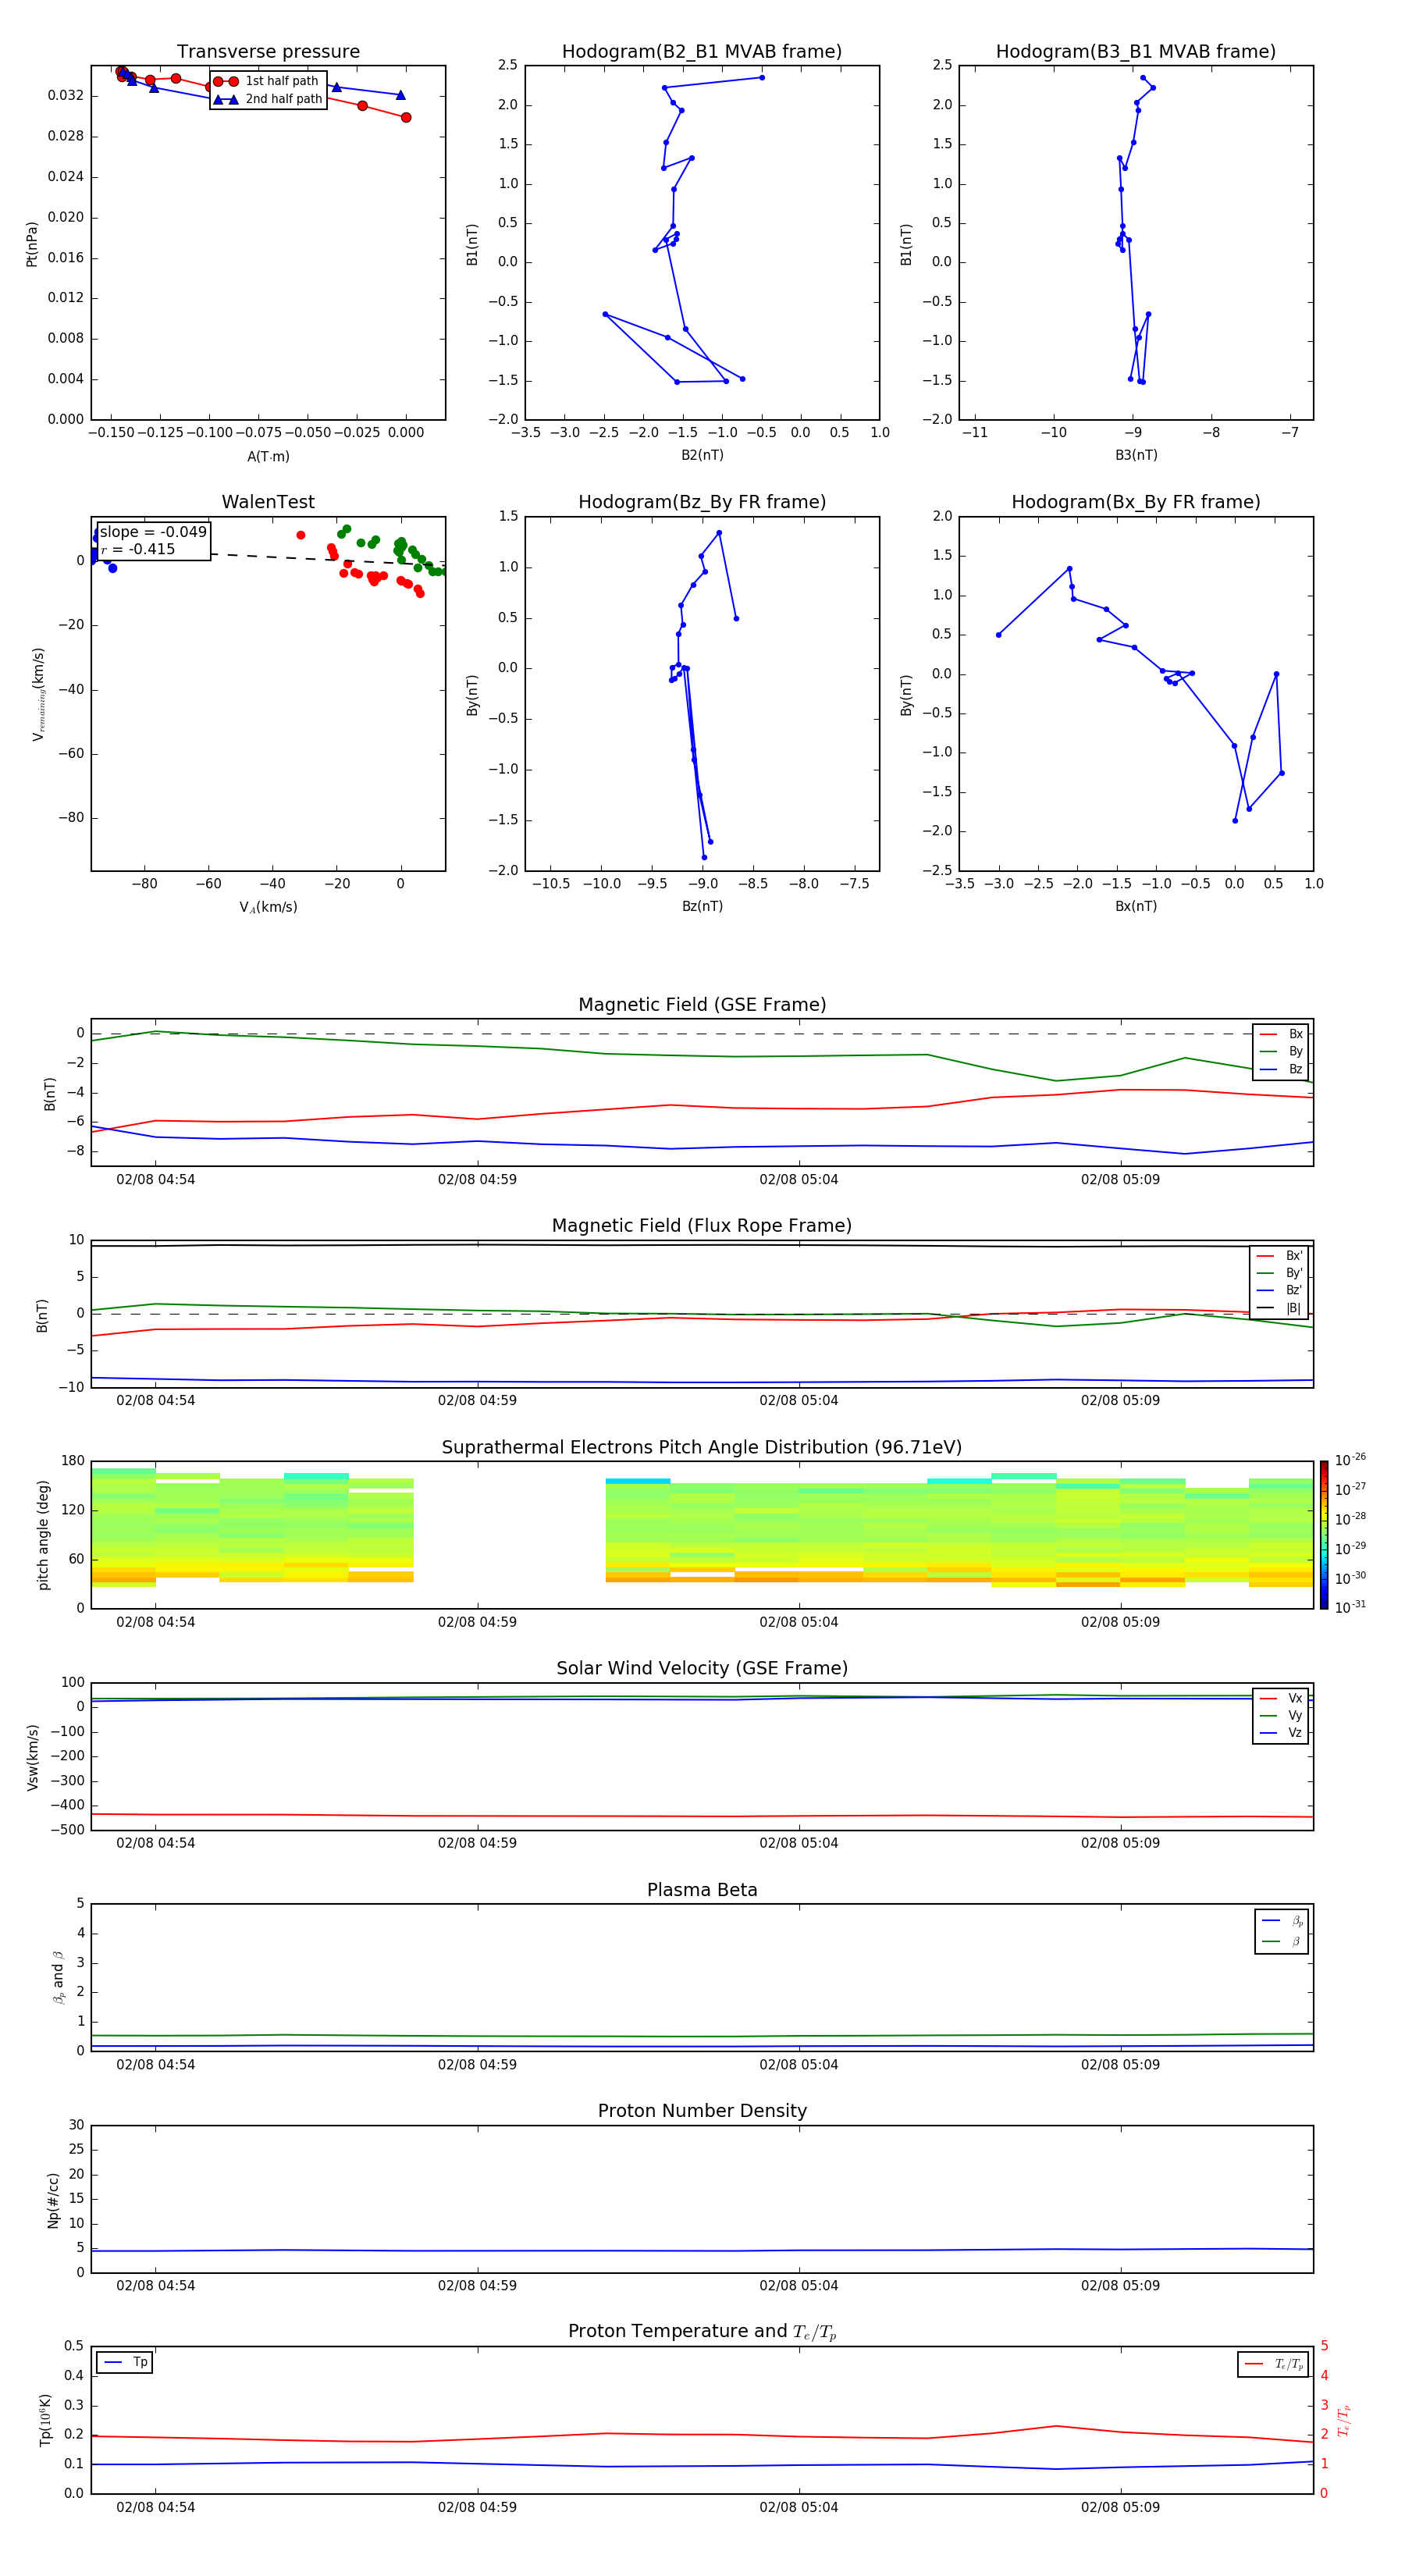Click the 'Magnetic Field (Flux Rope Frame)' title

pyautogui.click(x=702, y=1226)
